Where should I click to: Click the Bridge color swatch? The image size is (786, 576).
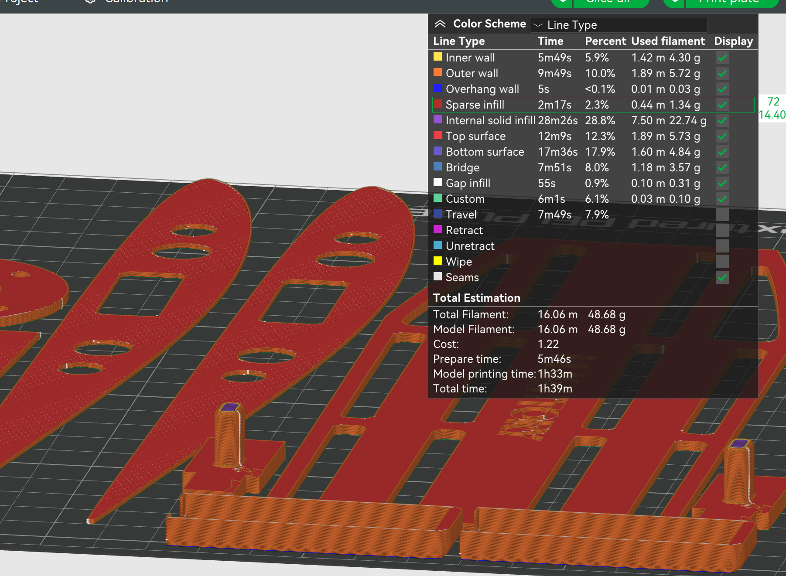[437, 167]
